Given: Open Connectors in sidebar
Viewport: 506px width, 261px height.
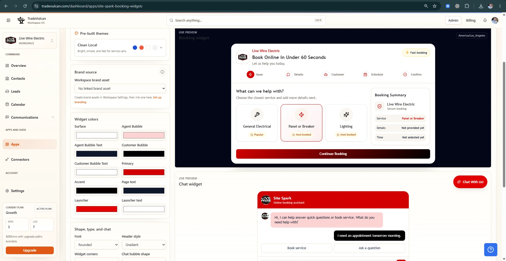Looking at the screenshot, I should click(x=30, y=159).
